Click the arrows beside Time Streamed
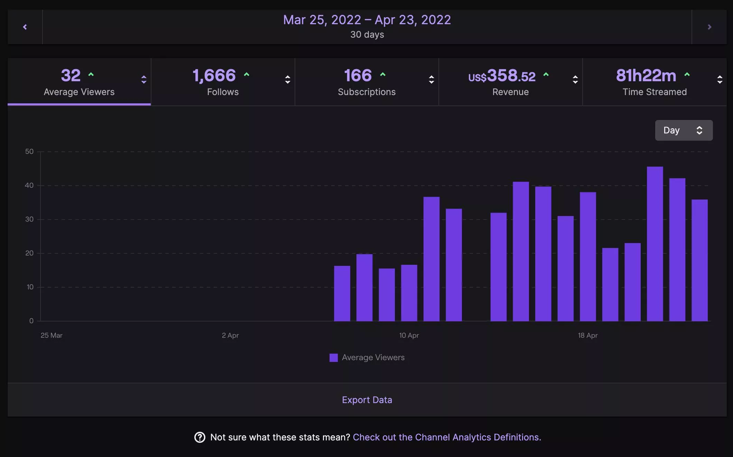 point(720,80)
